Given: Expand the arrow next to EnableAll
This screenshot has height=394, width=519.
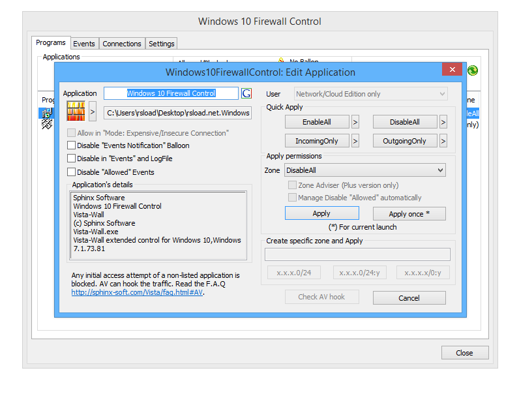Looking at the screenshot, I should (355, 122).
